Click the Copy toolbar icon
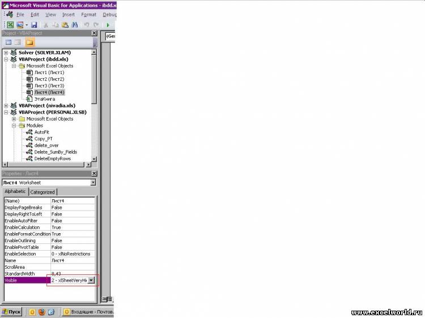This screenshot has width=425, height=318. tap(56, 25)
